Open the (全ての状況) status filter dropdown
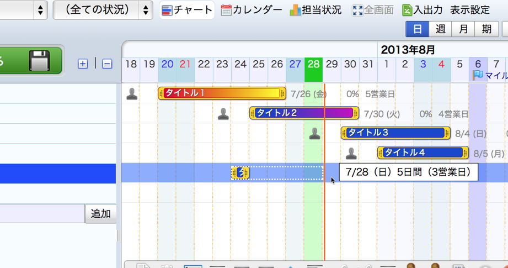The width and height of the screenshot is (508, 268). click(103, 10)
